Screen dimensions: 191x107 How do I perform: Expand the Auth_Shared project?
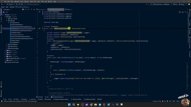click(7, 19)
